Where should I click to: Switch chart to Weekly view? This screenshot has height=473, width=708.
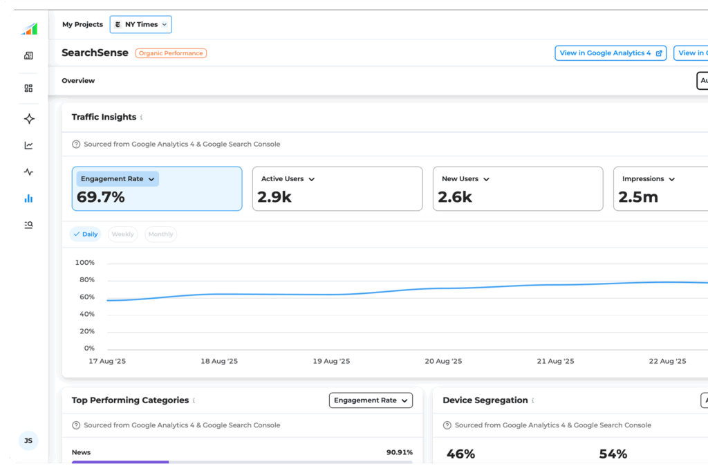(122, 234)
